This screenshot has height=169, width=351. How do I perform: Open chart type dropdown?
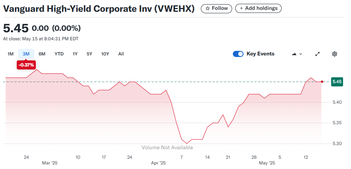pyautogui.click(x=297, y=54)
